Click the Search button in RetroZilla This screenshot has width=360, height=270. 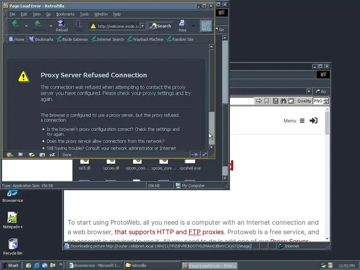point(160,26)
